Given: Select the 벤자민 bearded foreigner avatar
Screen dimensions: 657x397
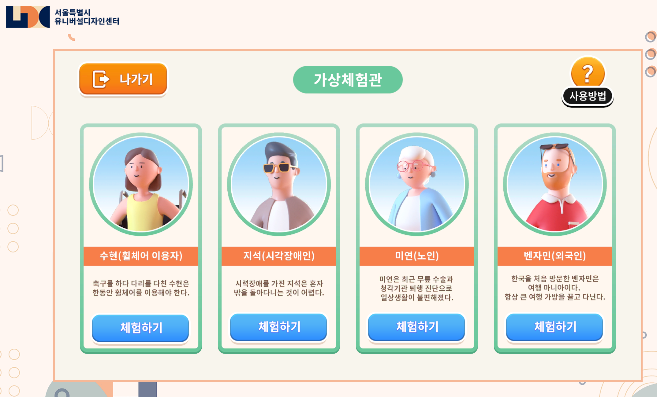Looking at the screenshot, I should coord(555,184).
